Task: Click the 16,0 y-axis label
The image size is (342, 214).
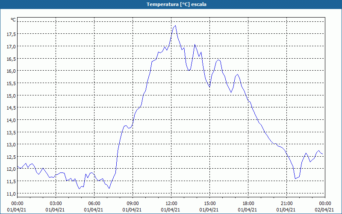Action: (x=11, y=71)
